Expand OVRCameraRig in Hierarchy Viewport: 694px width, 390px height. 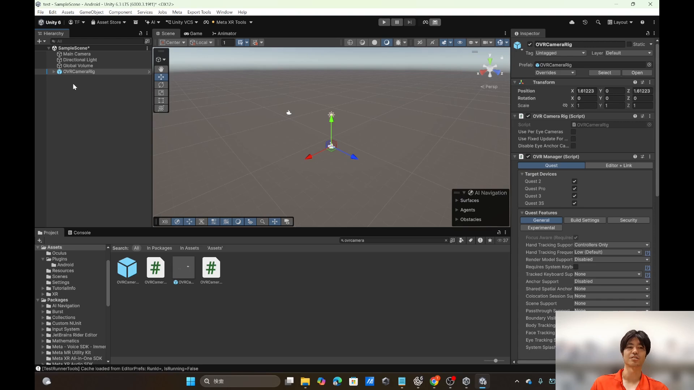pos(54,72)
